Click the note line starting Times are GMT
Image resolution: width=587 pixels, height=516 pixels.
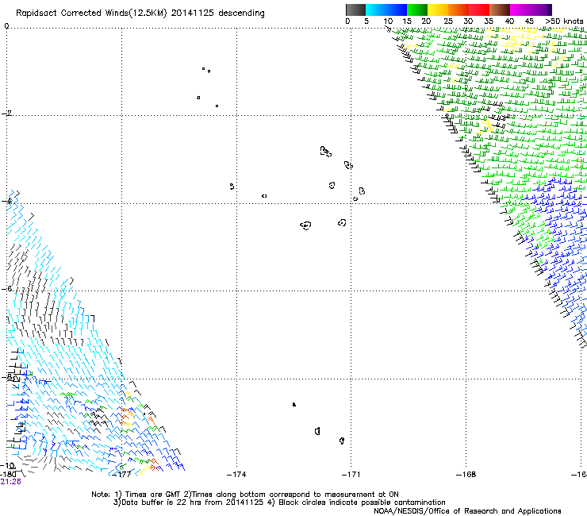click(x=245, y=495)
